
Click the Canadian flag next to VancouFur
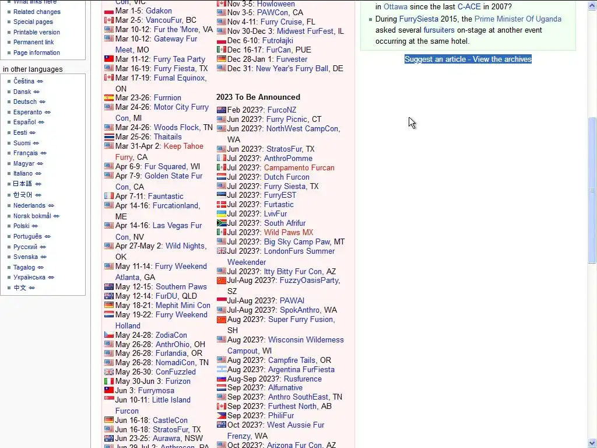pyautogui.click(x=109, y=20)
